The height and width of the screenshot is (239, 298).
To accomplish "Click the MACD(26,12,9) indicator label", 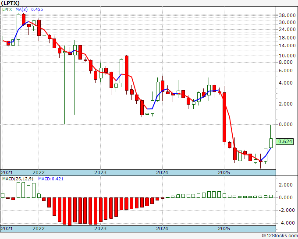I will [x=18, y=179].
